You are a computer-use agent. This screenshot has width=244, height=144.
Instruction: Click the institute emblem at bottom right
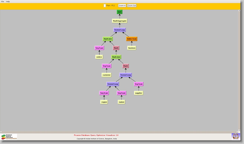coord(236,136)
